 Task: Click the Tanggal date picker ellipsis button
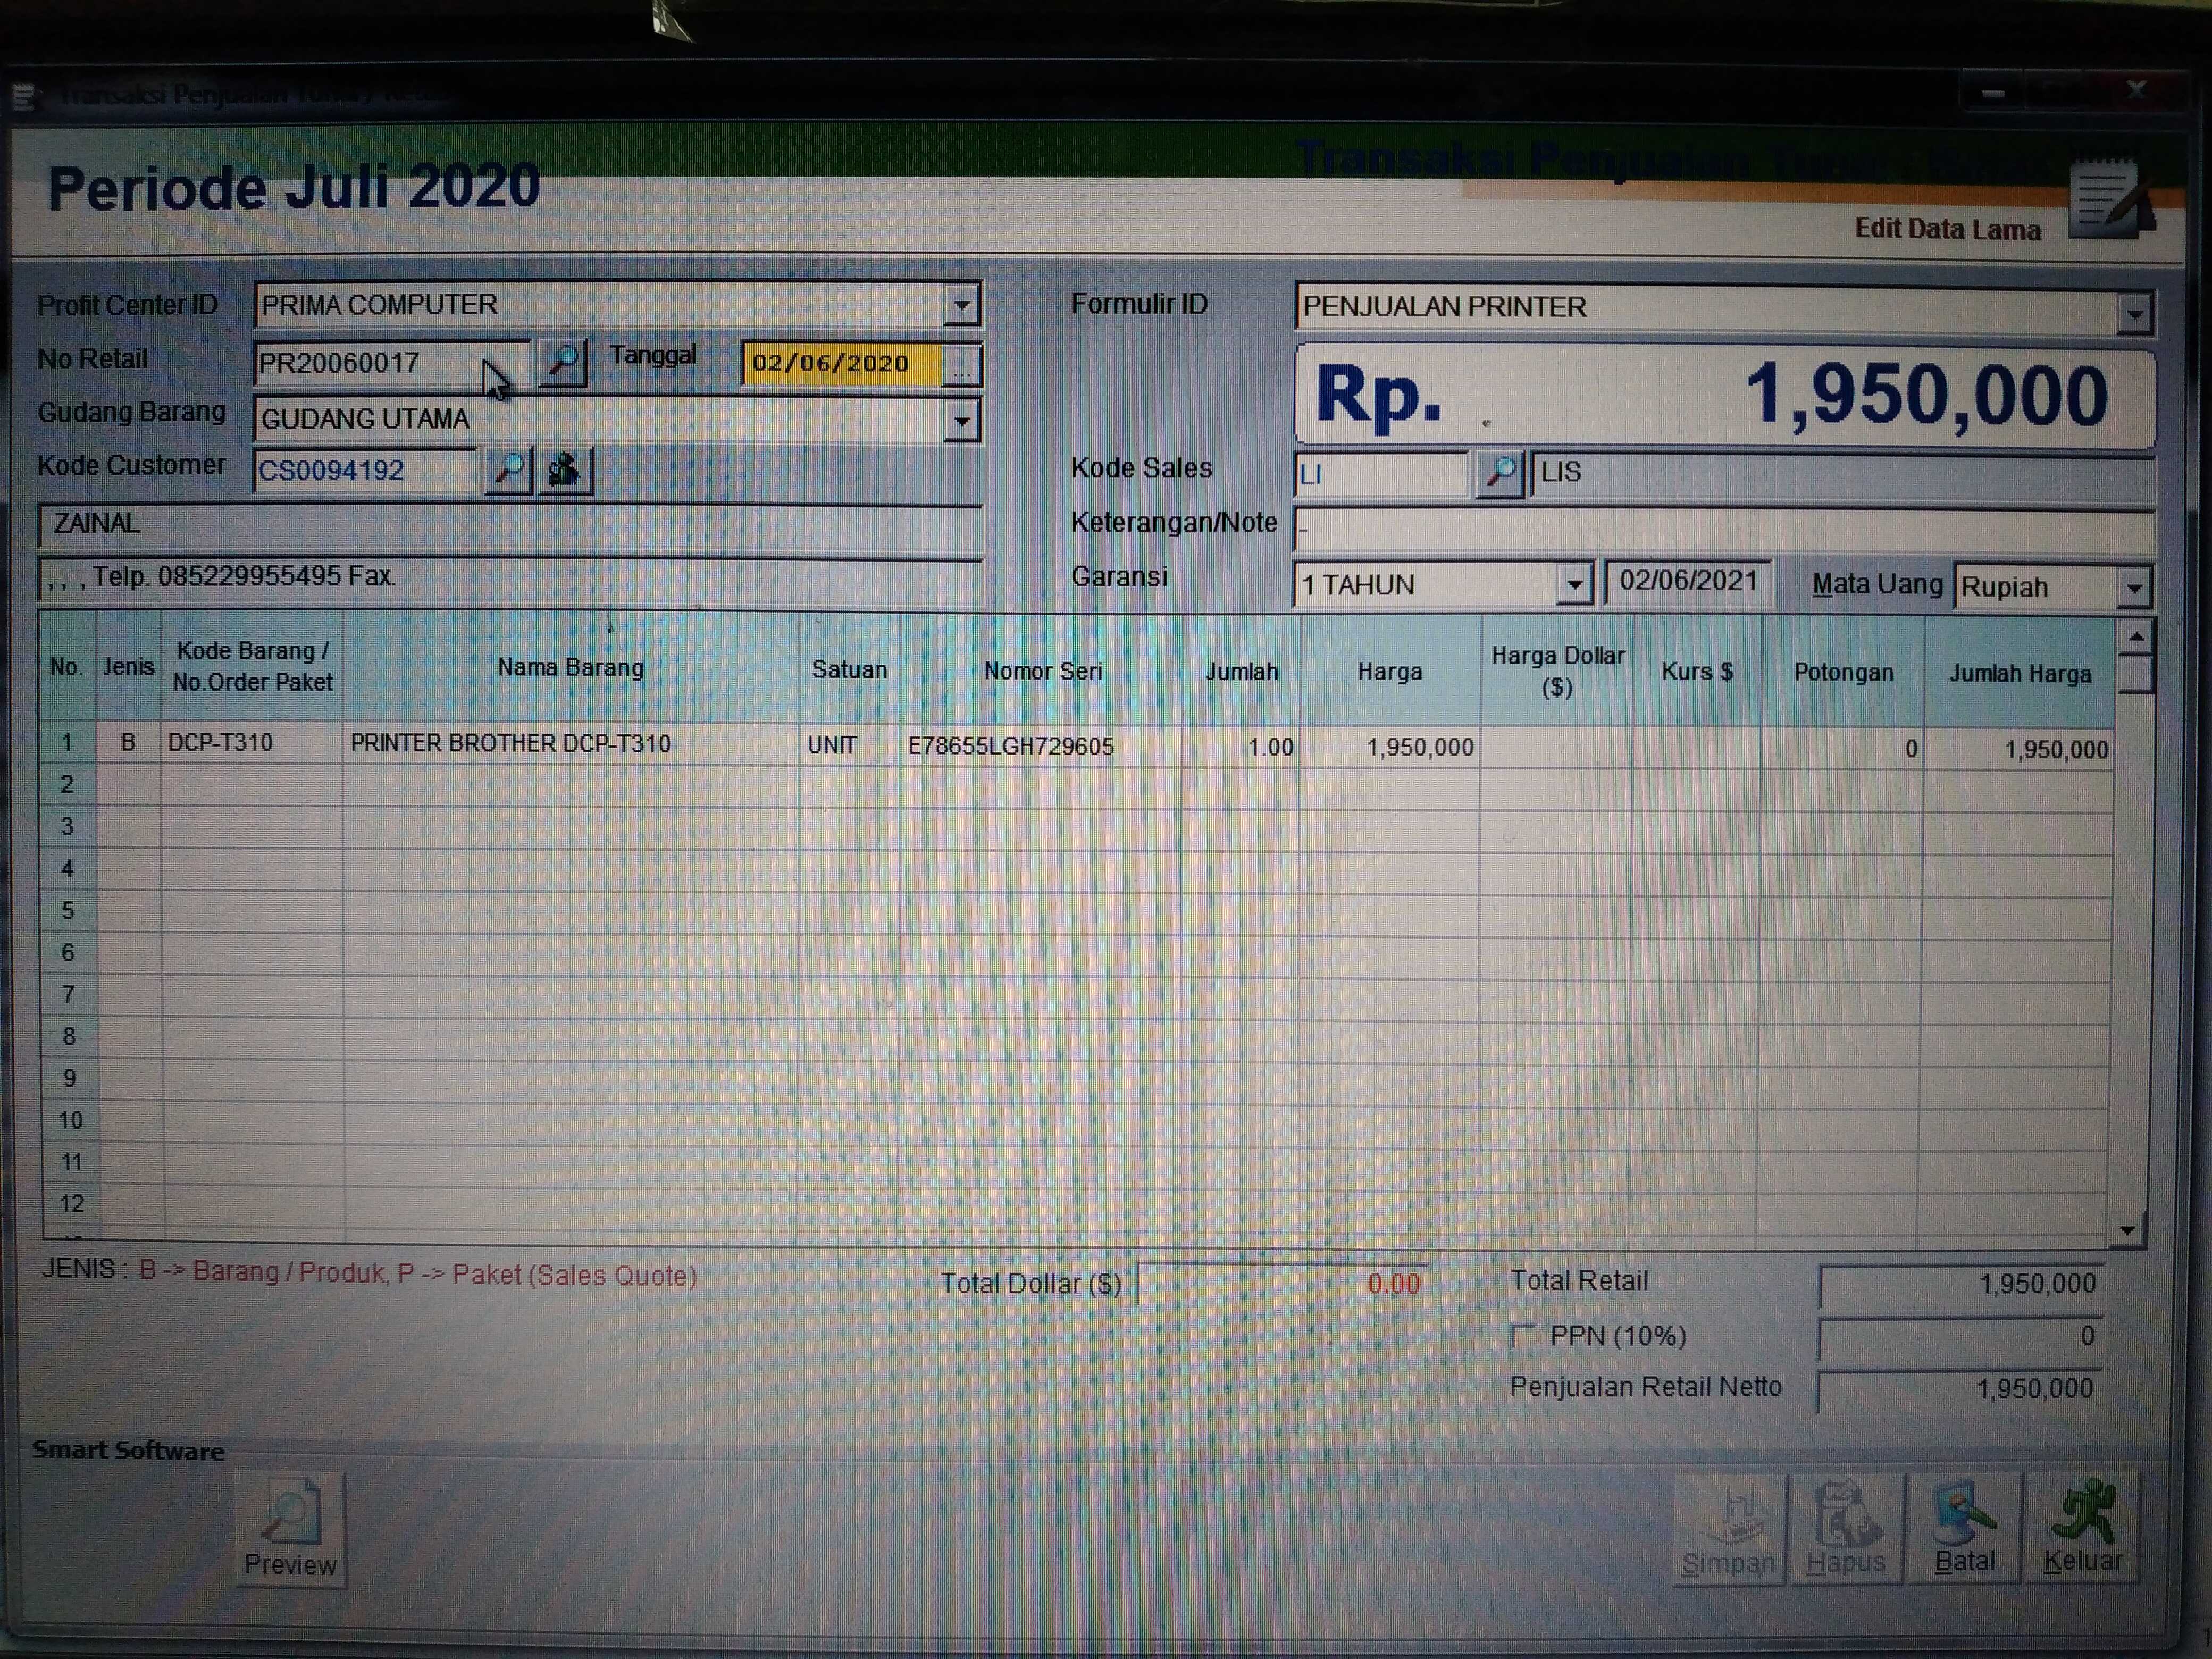(961, 366)
